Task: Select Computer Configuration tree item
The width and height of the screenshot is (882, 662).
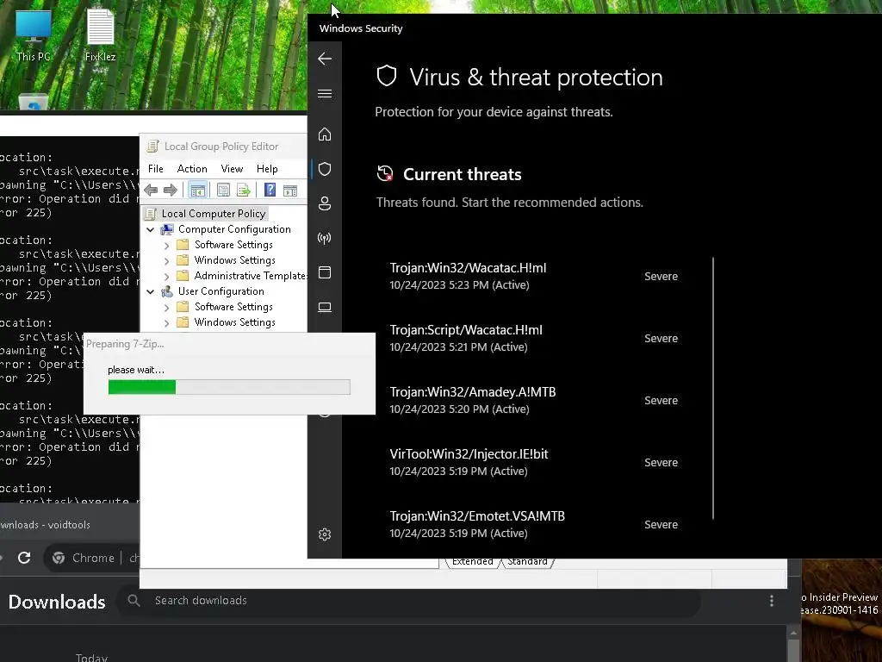Action: click(x=234, y=229)
